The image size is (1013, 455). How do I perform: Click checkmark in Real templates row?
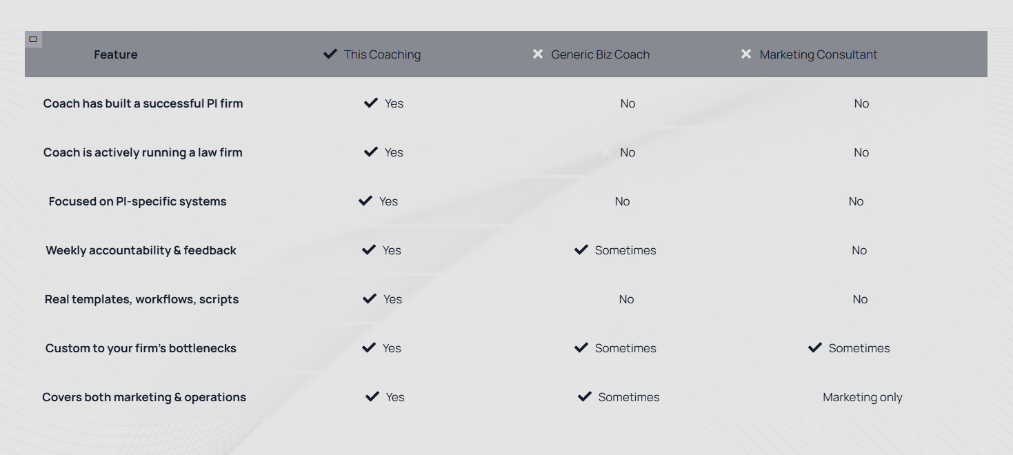(x=370, y=299)
